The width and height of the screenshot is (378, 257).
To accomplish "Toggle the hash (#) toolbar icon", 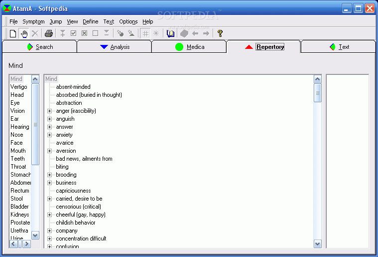I will [145, 33].
